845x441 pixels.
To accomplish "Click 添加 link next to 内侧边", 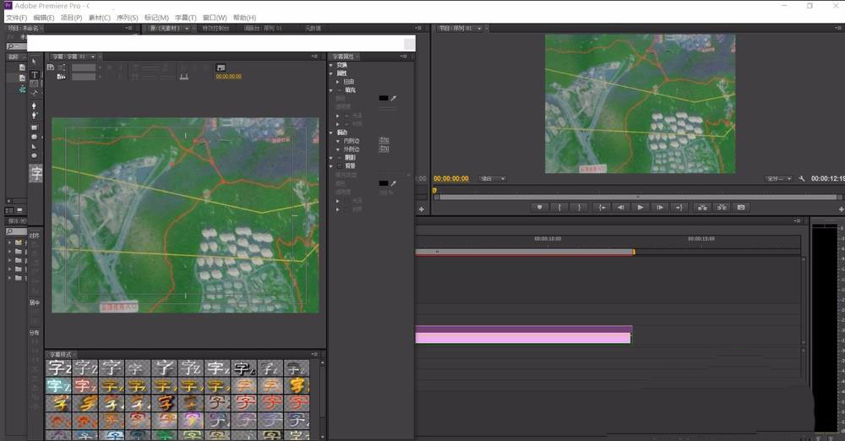I will tap(384, 140).
